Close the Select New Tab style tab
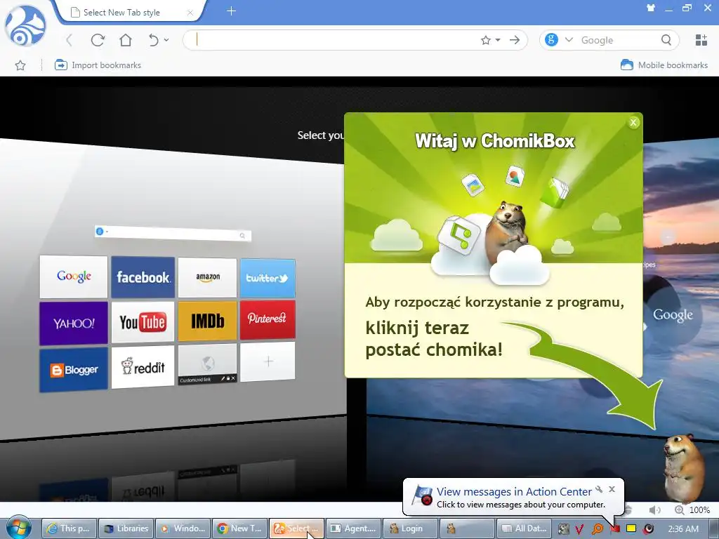This screenshot has height=539, width=719. (190, 13)
